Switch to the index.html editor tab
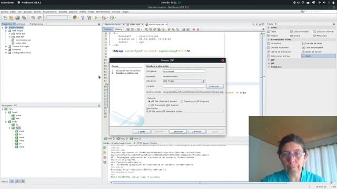337x189 pixels. click(x=135, y=25)
